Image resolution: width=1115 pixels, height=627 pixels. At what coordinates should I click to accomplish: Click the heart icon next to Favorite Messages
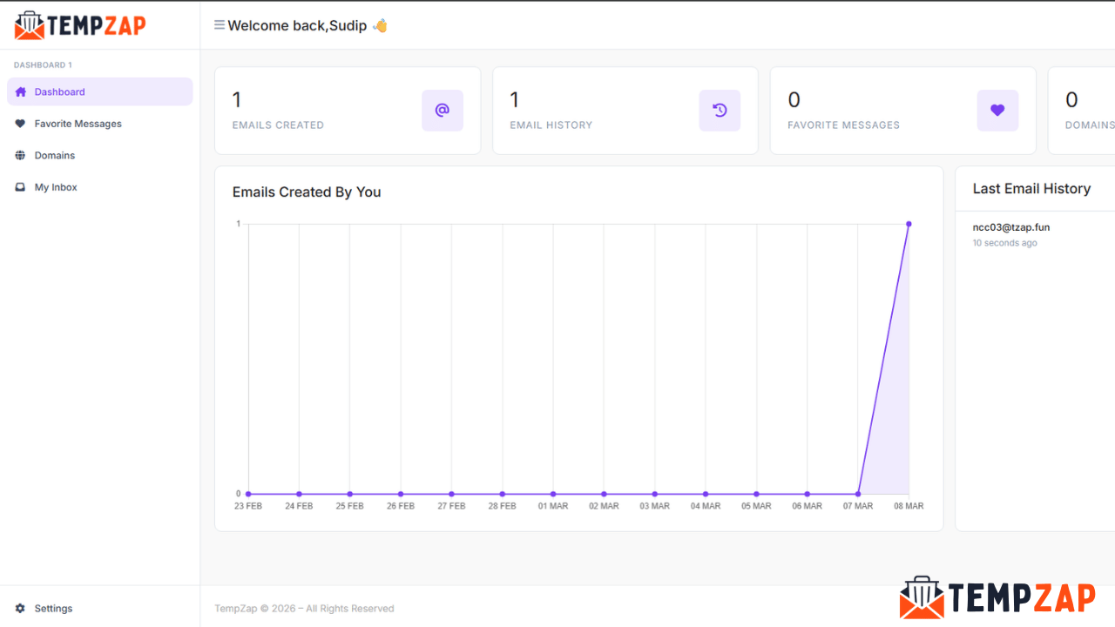coord(20,123)
